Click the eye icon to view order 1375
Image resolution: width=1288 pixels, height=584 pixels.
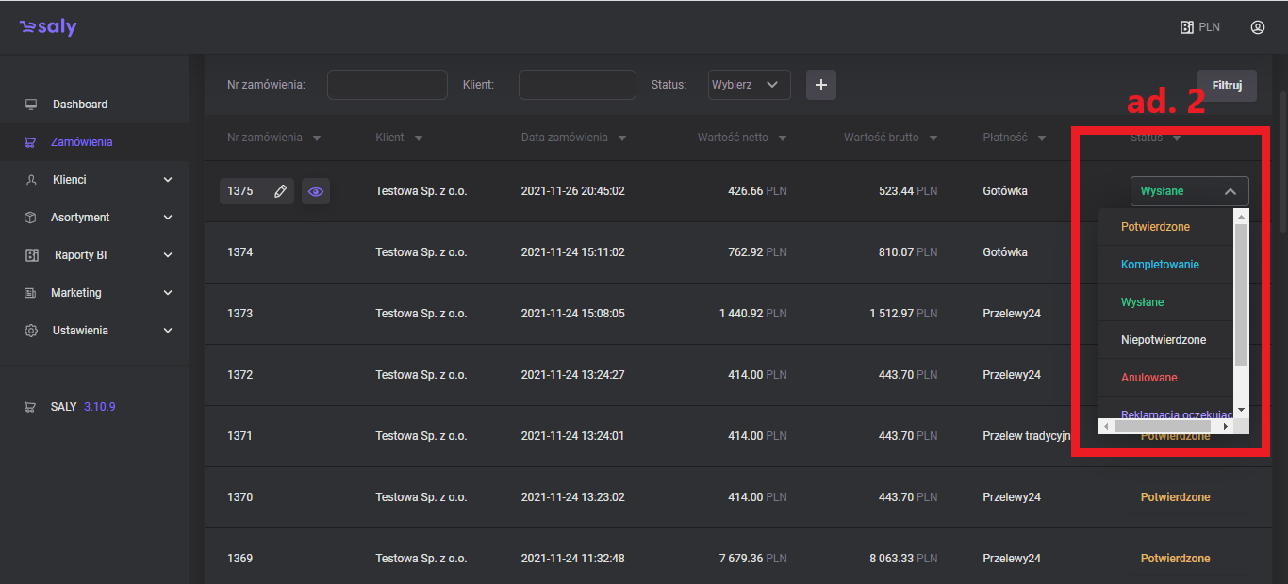316,191
